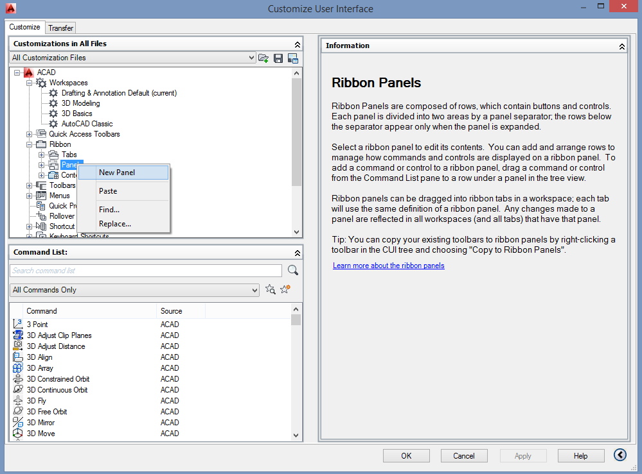Image resolution: width=642 pixels, height=474 pixels.
Task: Click the image manager icon beside save
Action: pyautogui.click(x=293, y=58)
